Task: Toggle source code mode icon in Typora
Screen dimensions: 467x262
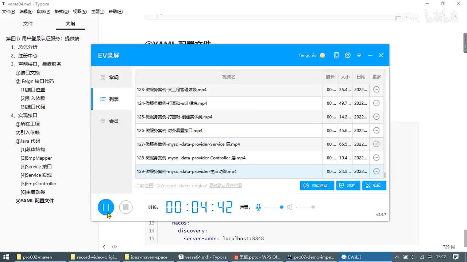Action: click(x=114, y=247)
